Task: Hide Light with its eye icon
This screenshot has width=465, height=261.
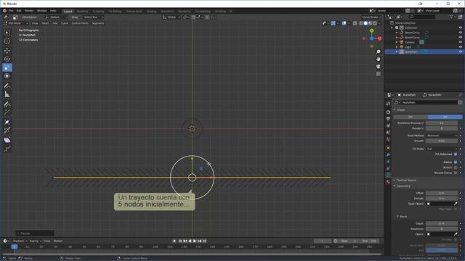Action: click(x=461, y=46)
